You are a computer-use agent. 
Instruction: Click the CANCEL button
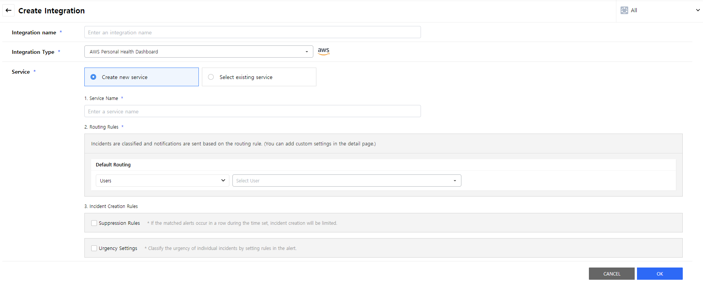611,274
